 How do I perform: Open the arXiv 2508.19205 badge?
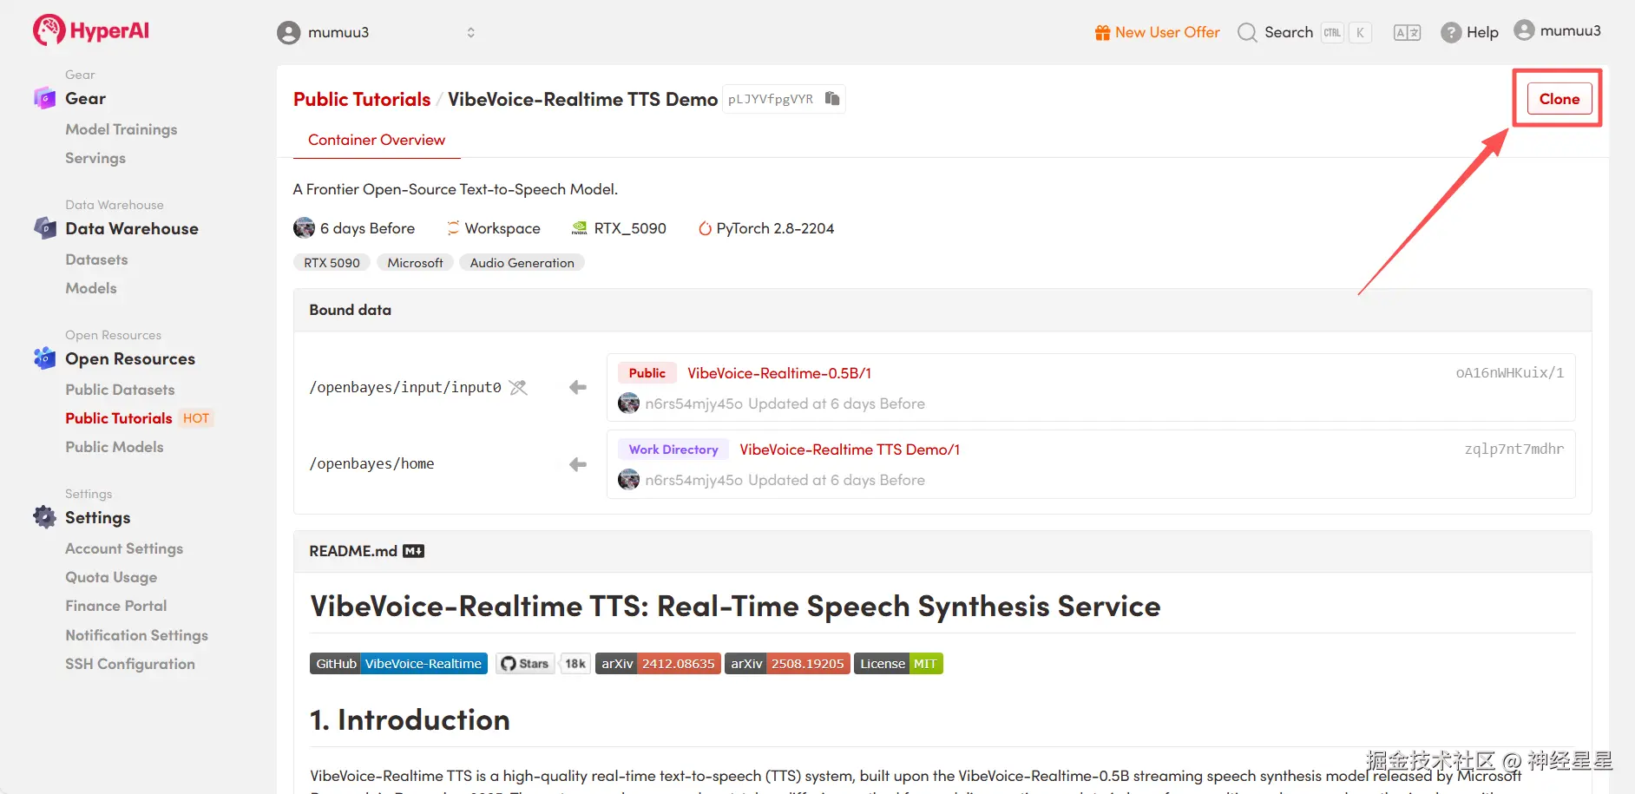pos(787,664)
